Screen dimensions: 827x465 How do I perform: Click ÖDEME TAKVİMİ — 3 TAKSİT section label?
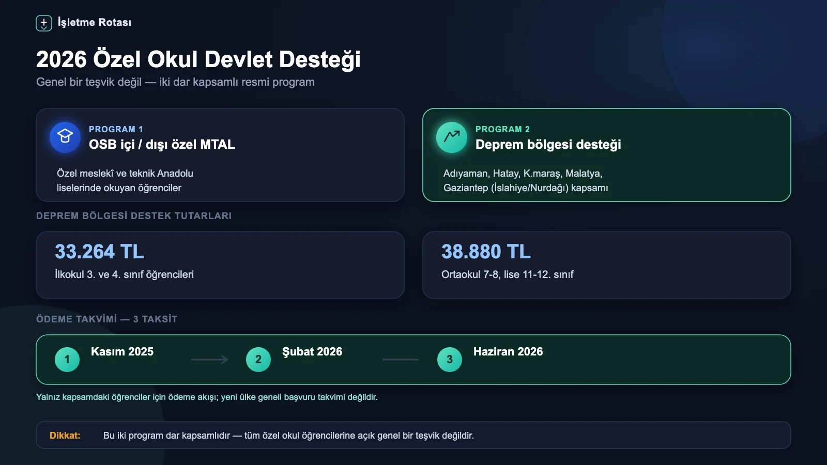coord(107,319)
